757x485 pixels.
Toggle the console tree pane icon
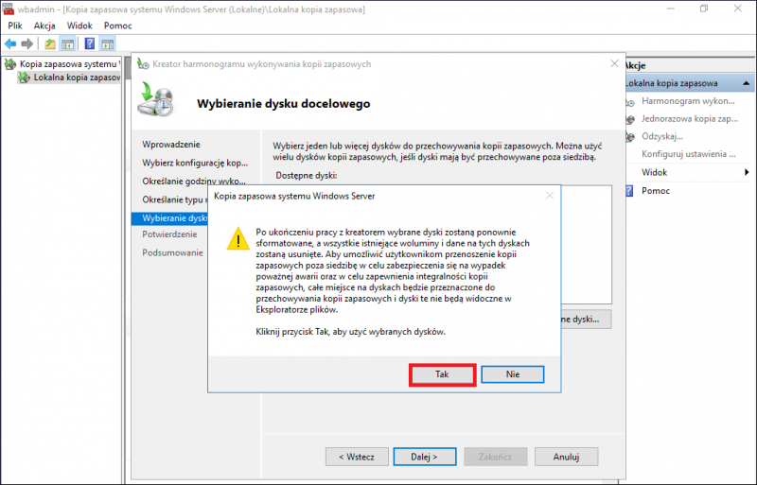(67, 43)
